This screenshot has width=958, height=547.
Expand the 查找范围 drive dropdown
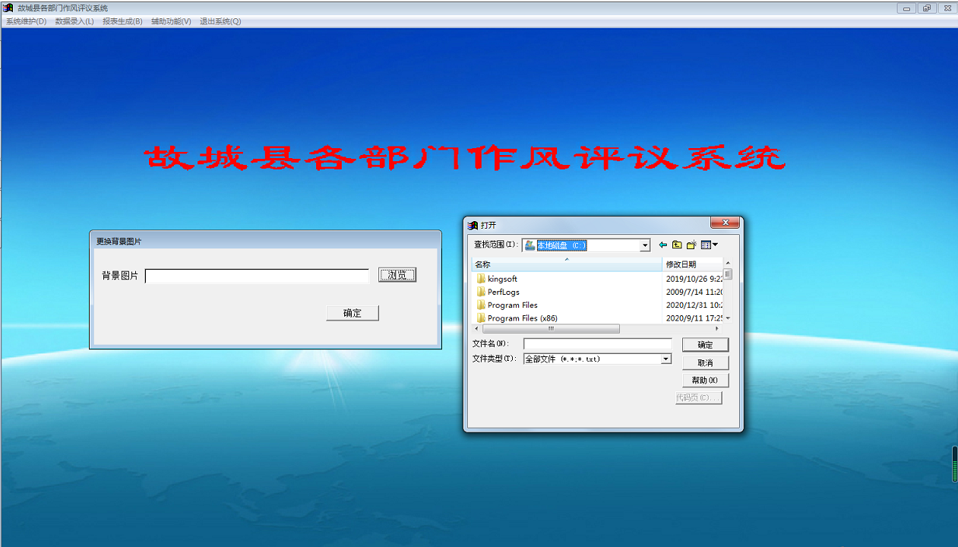645,245
